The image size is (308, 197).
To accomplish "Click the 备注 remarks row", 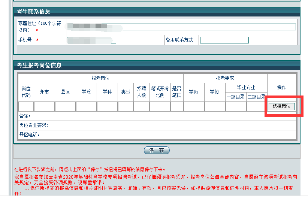I will 157,116.
